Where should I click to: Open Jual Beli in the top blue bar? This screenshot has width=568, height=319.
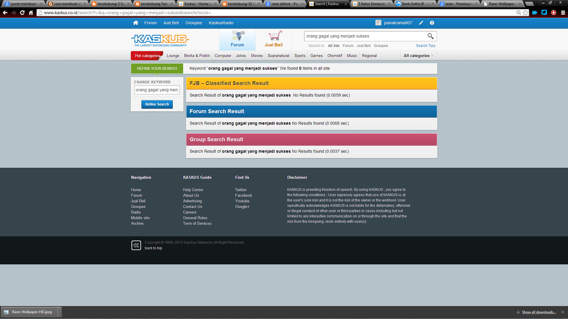(171, 23)
